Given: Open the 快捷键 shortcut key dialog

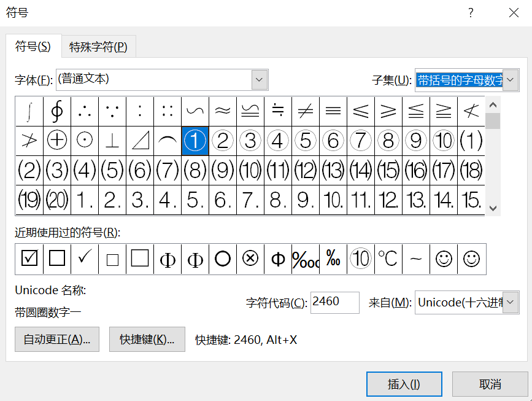Looking at the screenshot, I should tap(147, 340).
